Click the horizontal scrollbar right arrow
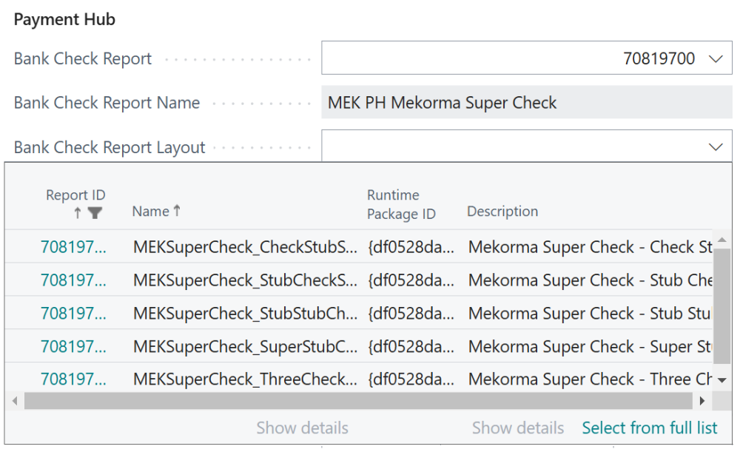The image size is (740, 452). coord(702,401)
